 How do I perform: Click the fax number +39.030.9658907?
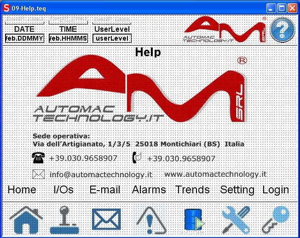(x=181, y=158)
